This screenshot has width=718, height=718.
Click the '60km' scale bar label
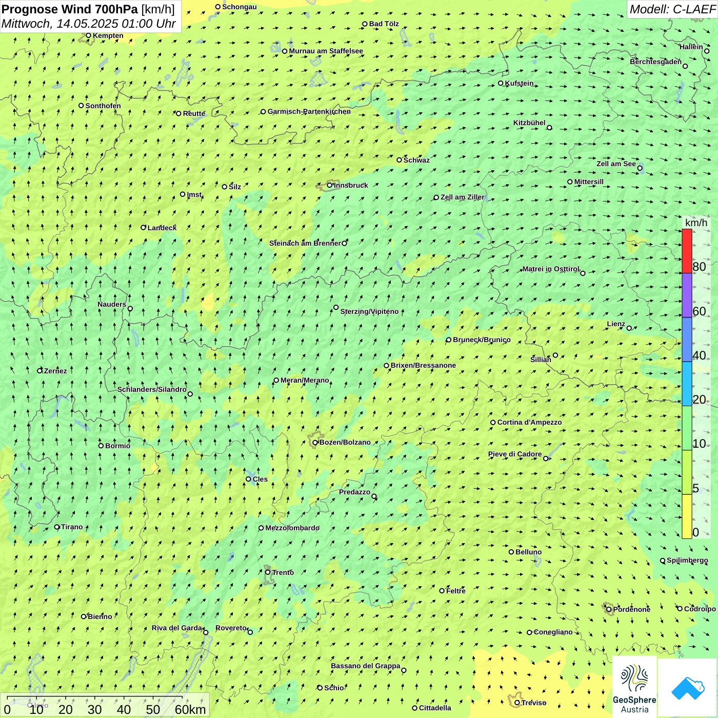point(190,709)
